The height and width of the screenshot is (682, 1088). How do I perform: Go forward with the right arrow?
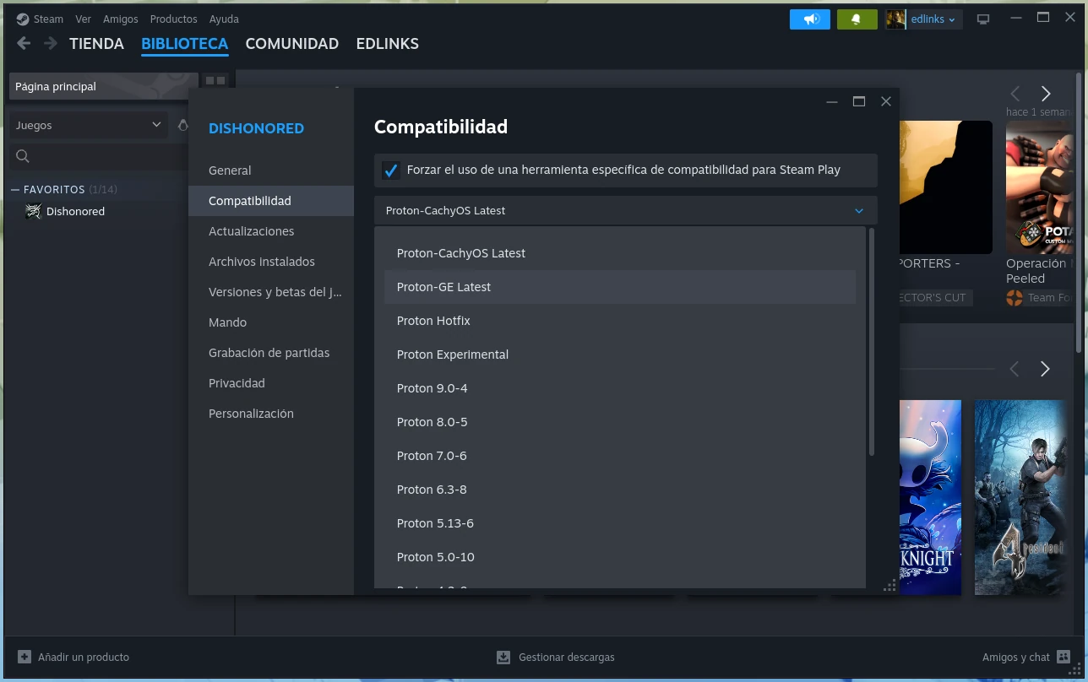[51, 43]
